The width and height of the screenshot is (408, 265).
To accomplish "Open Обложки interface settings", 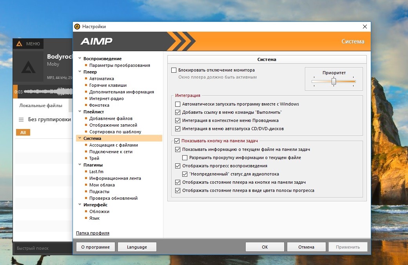I will pyautogui.click(x=99, y=211).
